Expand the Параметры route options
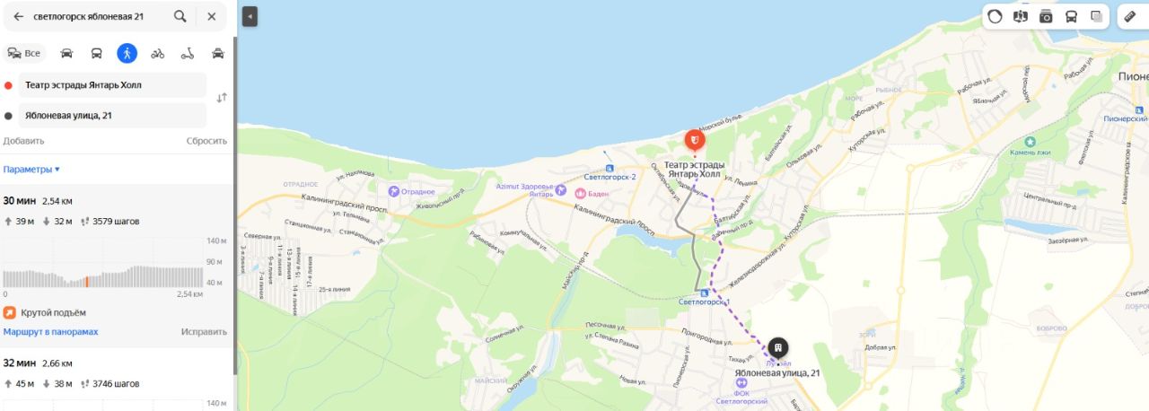1149x411 pixels. (x=31, y=169)
